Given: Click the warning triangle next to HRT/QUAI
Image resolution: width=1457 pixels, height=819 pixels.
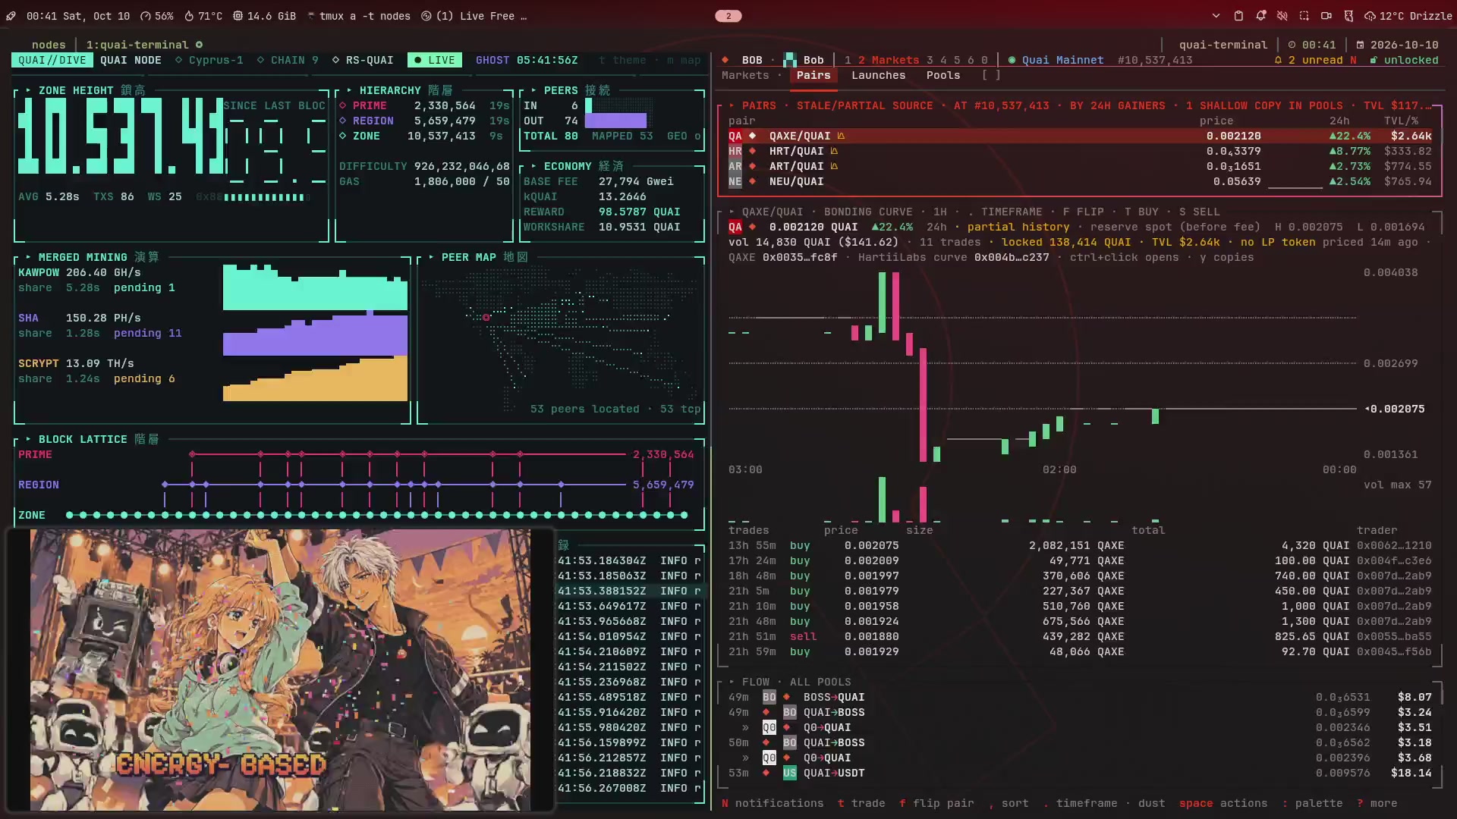Looking at the screenshot, I should click(x=834, y=151).
